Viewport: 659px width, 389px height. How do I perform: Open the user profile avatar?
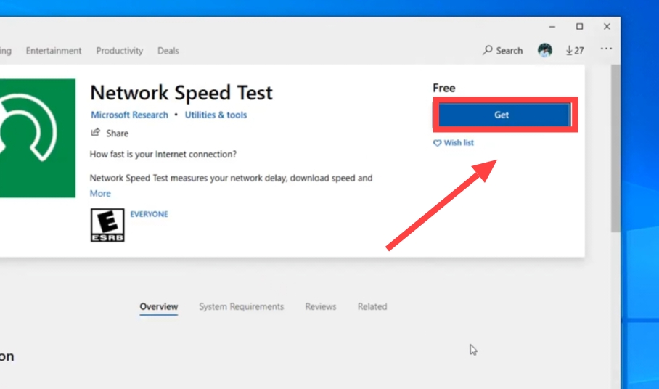pyautogui.click(x=544, y=50)
